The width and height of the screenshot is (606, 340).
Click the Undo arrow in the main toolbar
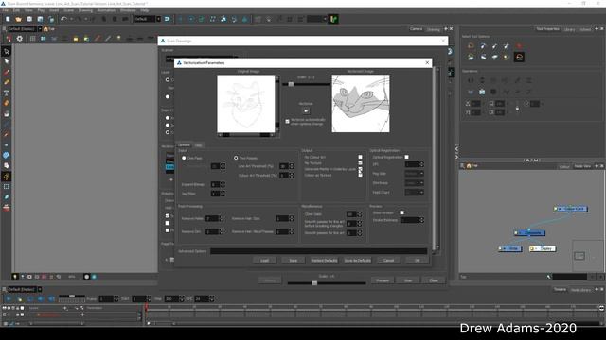63,19
